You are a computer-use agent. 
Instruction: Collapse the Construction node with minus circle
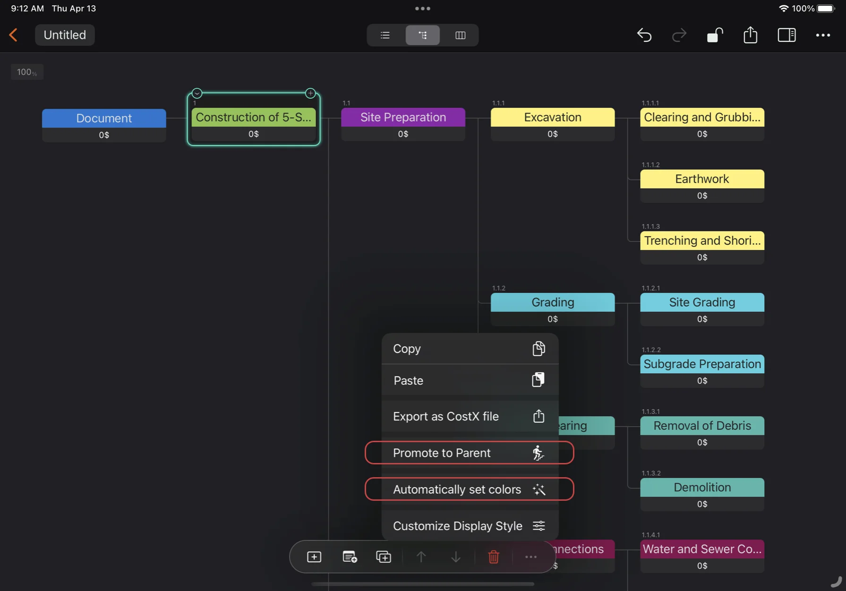click(x=197, y=93)
